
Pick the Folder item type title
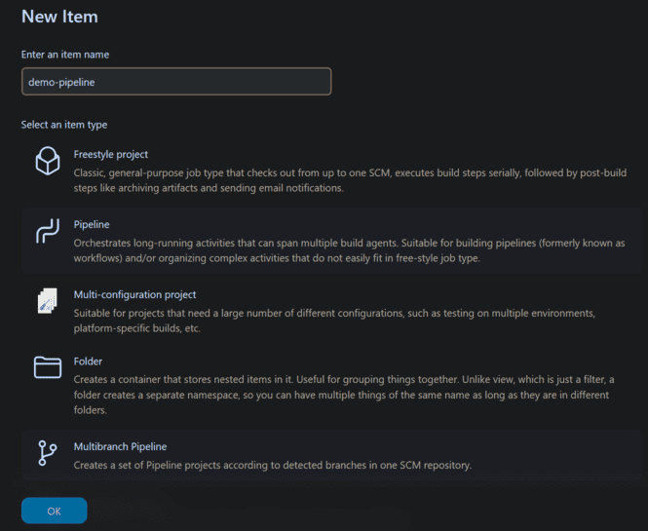[x=88, y=360]
